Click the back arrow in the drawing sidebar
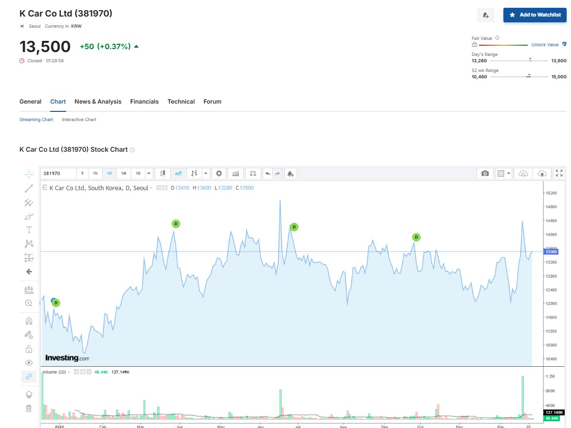Screen dimensions: 571x428 pyautogui.click(x=29, y=272)
